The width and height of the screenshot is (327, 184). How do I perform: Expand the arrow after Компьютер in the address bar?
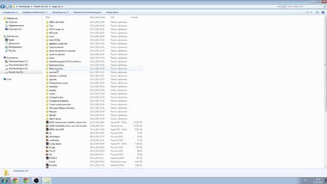[x=32, y=7]
